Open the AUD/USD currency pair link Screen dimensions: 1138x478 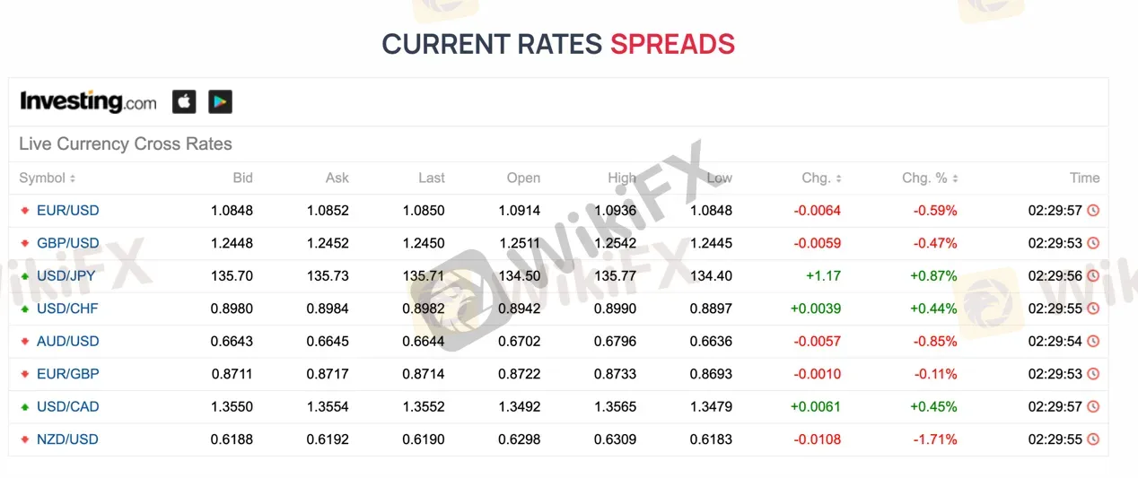coord(68,342)
